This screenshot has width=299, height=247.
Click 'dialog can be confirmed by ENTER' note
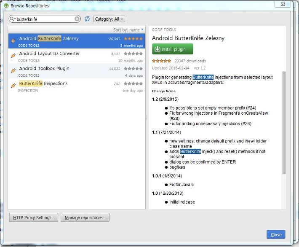[203, 162]
